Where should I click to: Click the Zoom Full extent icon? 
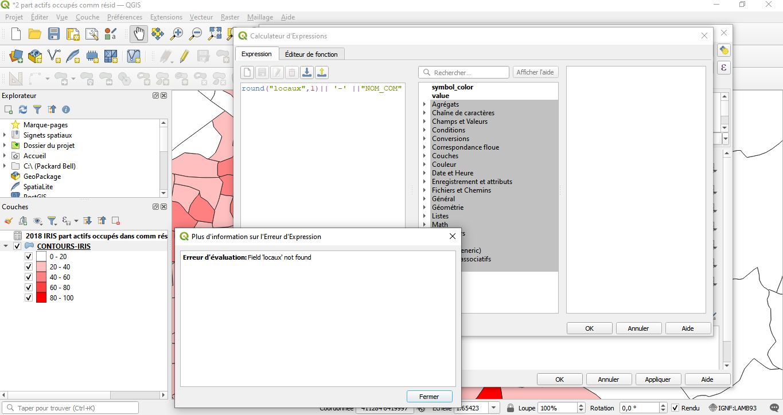click(x=215, y=34)
